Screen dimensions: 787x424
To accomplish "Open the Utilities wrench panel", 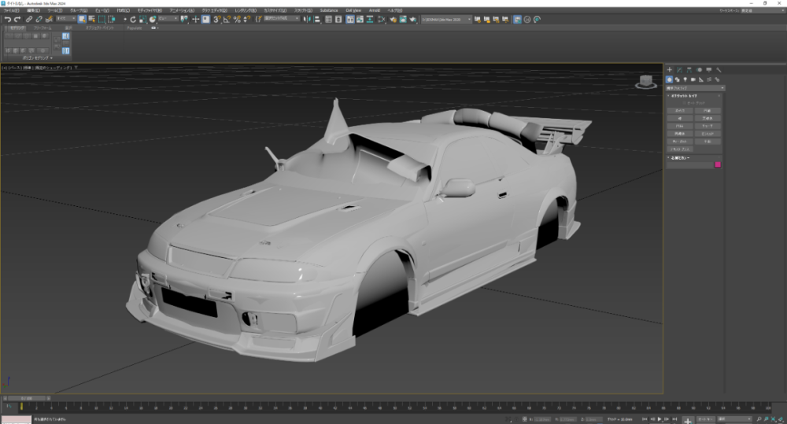I will pyautogui.click(x=719, y=70).
